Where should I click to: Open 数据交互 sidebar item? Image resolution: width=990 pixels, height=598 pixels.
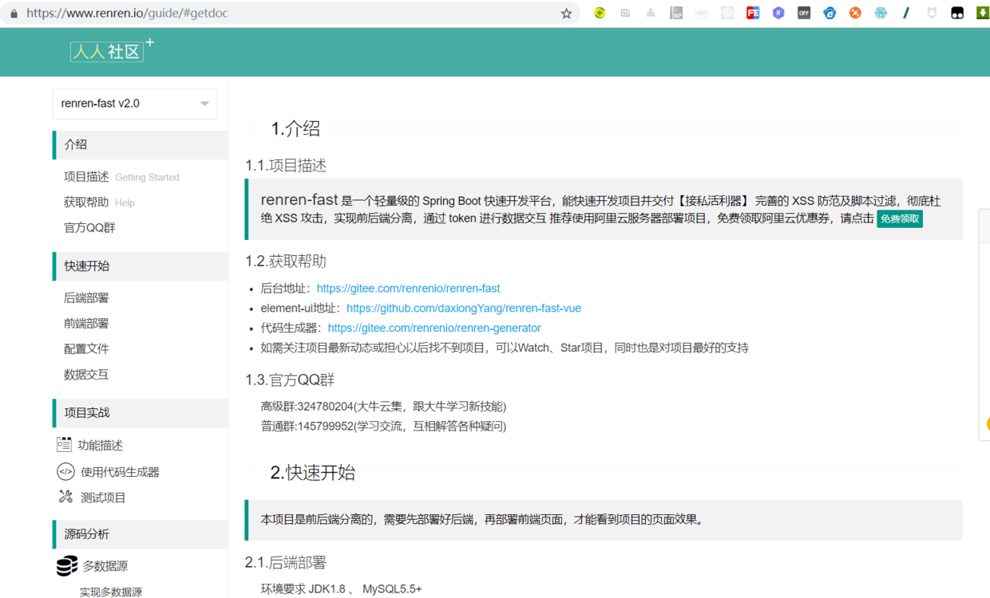(x=86, y=375)
